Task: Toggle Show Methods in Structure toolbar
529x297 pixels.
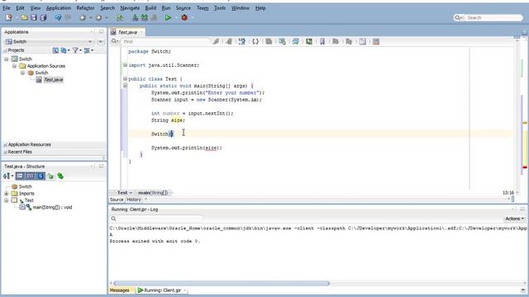Action: click(x=20, y=176)
